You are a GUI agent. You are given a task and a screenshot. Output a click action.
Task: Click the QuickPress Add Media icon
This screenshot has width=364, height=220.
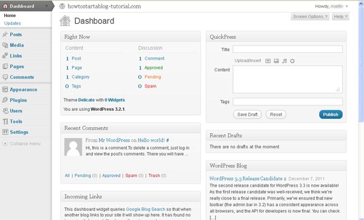[292, 61]
